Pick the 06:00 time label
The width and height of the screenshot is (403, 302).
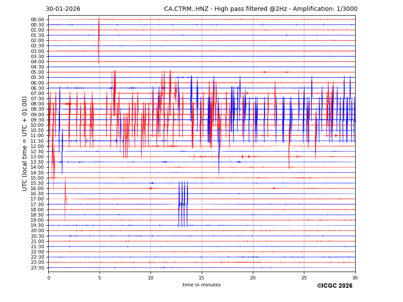point(37,83)
